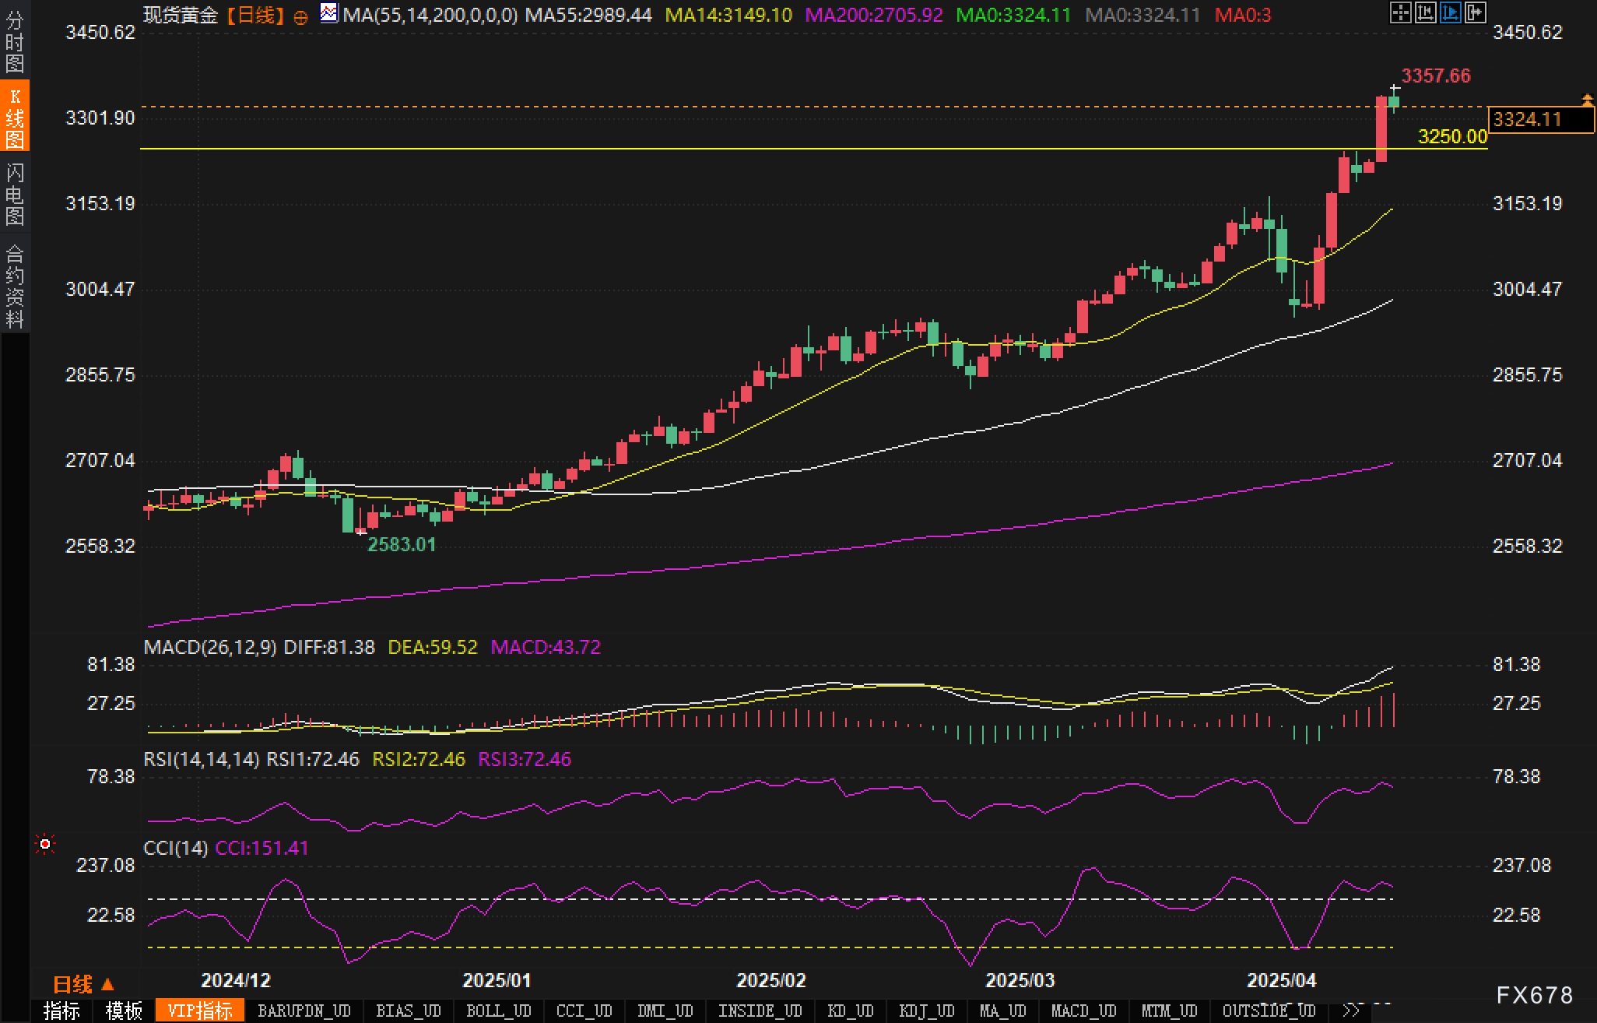The image size is (1597, 1023).
Task: Open the 模板 template tab
Action: pos(125,1011)
